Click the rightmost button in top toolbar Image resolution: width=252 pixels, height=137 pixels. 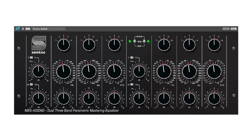coord(233,29)
